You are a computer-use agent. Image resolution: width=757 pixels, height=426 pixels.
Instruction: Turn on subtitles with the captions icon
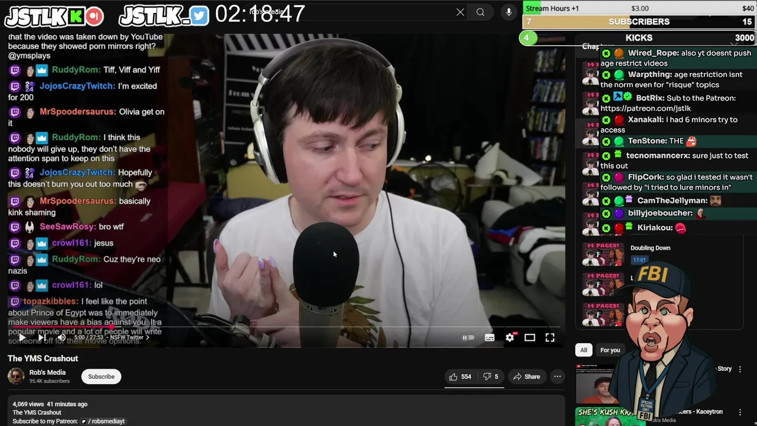tap(490, 337)
